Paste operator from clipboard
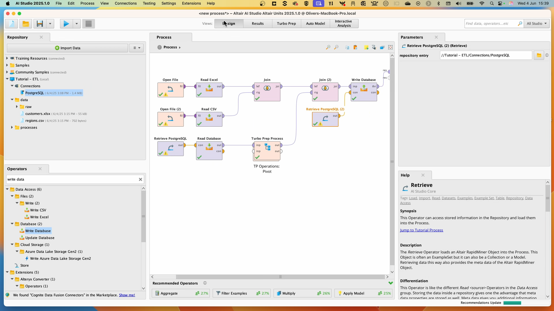The image size is (554, 311). point(356,47)
